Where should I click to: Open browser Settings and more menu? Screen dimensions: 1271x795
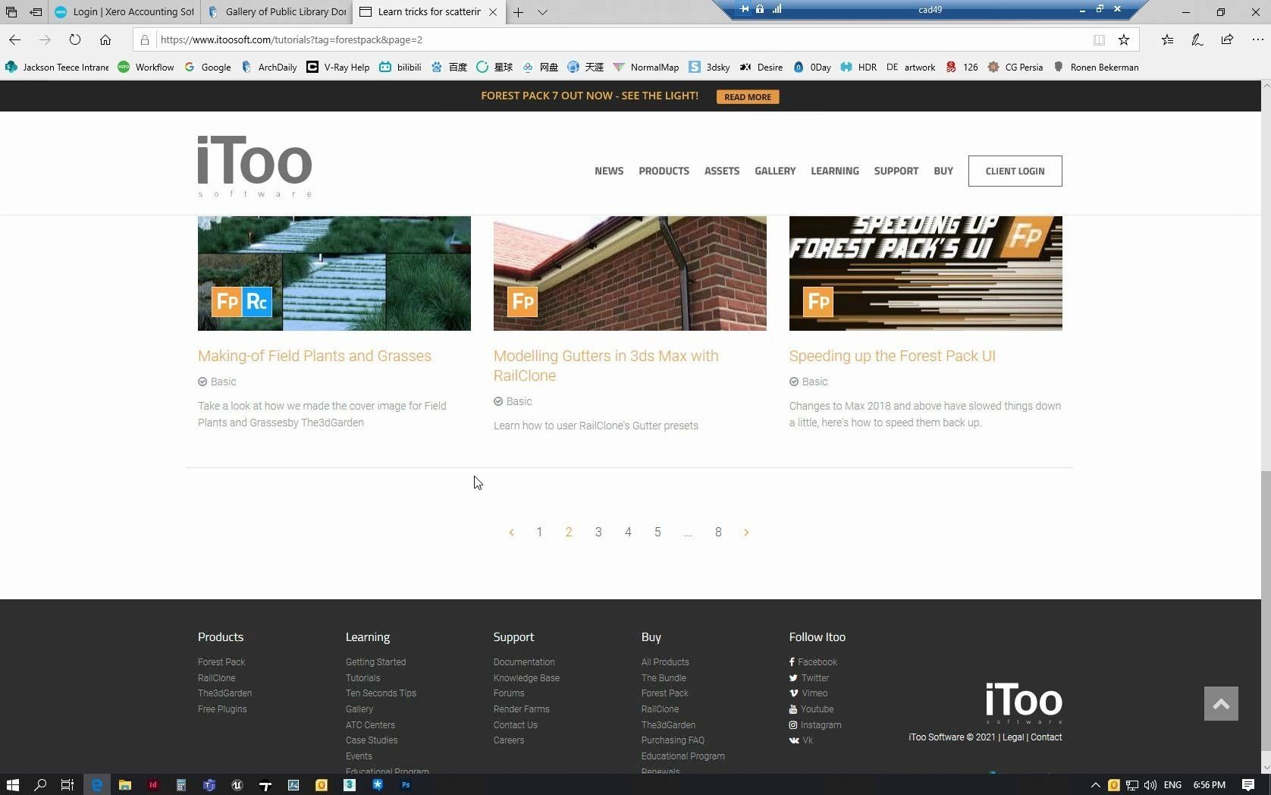coord(1257,39)
